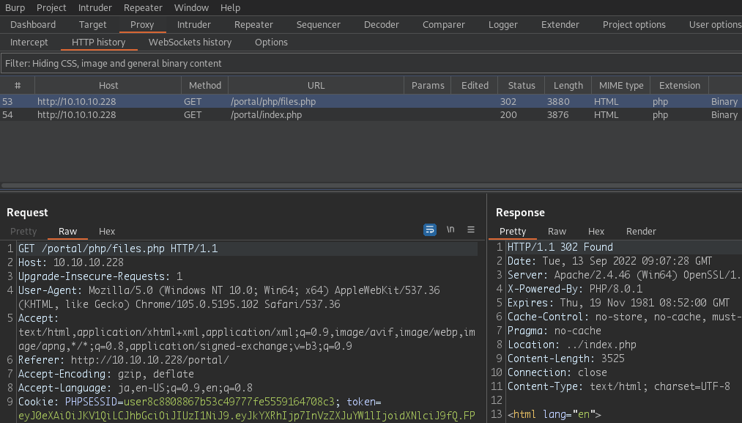
Task: Switch to the Sequencer tab
Action: 318,24
